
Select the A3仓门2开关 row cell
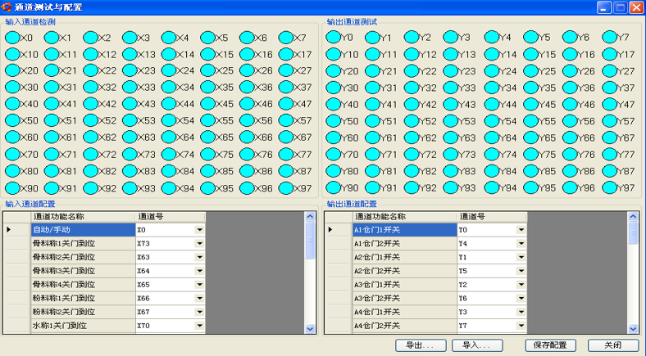(405, 298)
